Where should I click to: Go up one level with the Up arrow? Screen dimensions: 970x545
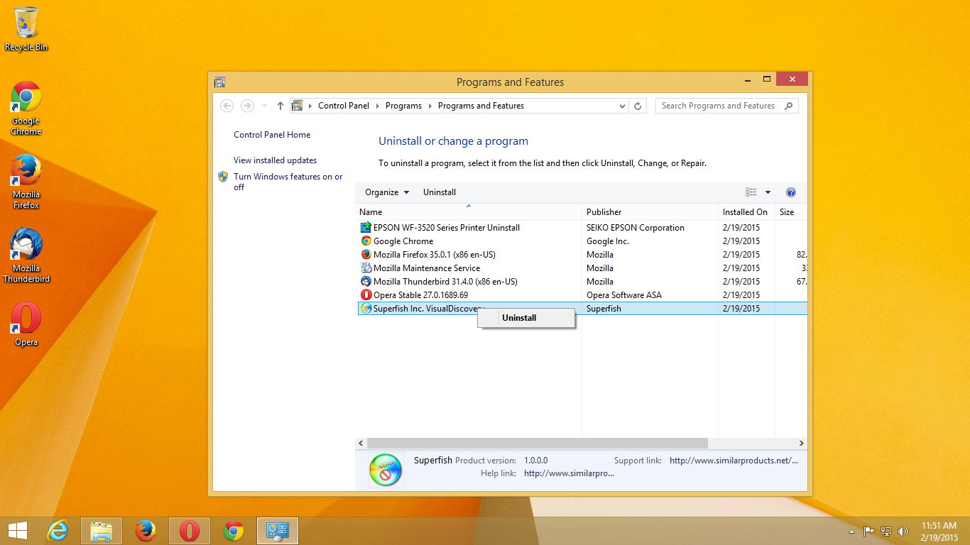tap(280, 106)
